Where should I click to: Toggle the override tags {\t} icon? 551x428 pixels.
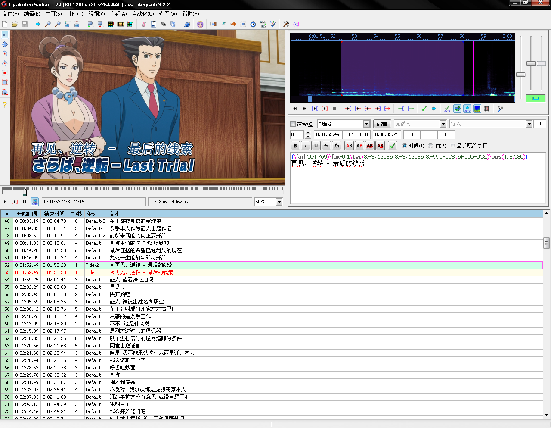(296, 24)
